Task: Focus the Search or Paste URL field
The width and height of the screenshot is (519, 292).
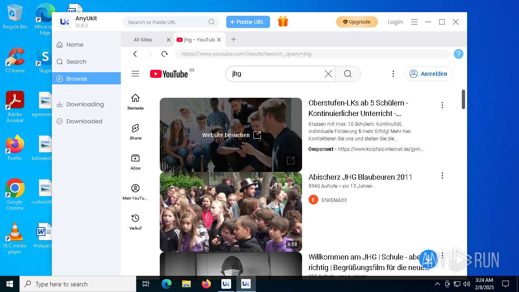Action: tap(171, 22)
